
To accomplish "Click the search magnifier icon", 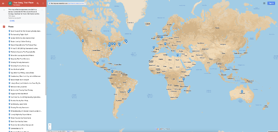I will pyautogui.click(x=38, y=3).
